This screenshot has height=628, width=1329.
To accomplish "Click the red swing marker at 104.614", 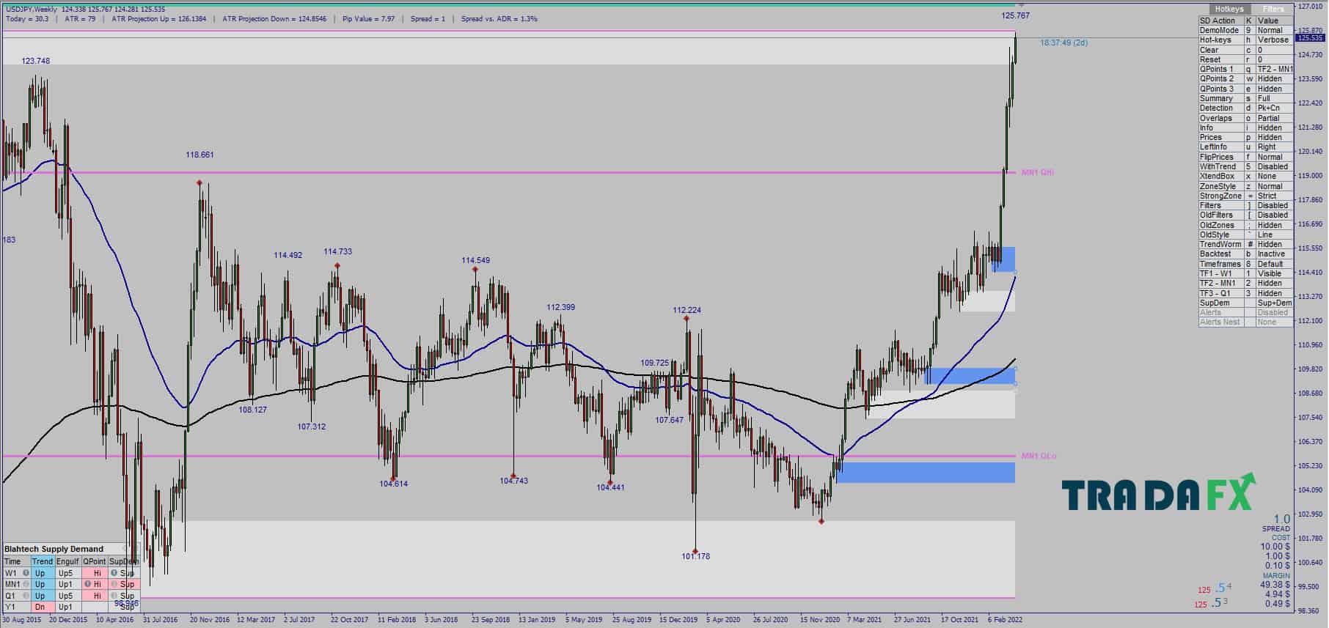I will click(x=394, y=478).
